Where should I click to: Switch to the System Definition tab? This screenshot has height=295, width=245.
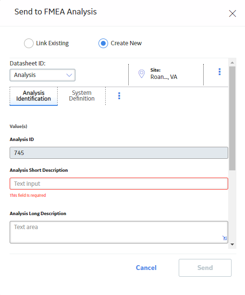point(82,96)
